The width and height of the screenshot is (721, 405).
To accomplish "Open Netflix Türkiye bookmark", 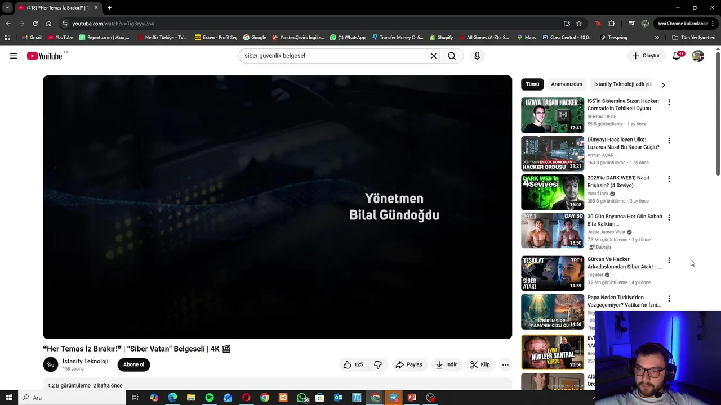I will click(162, 38).
